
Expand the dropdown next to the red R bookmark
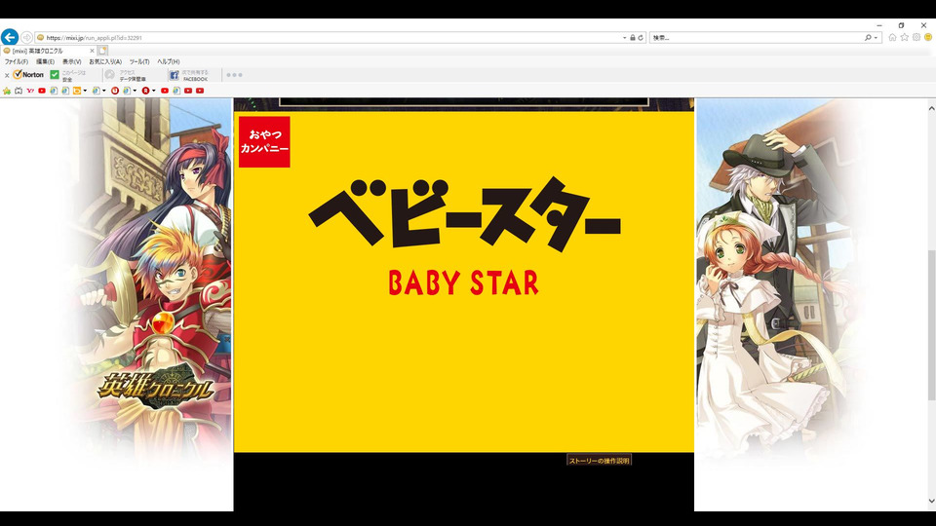(x=153, y=91)
